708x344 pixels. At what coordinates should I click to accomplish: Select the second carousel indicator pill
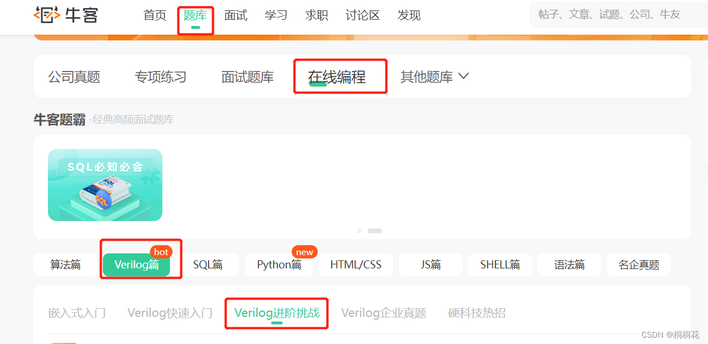point(375,231)
